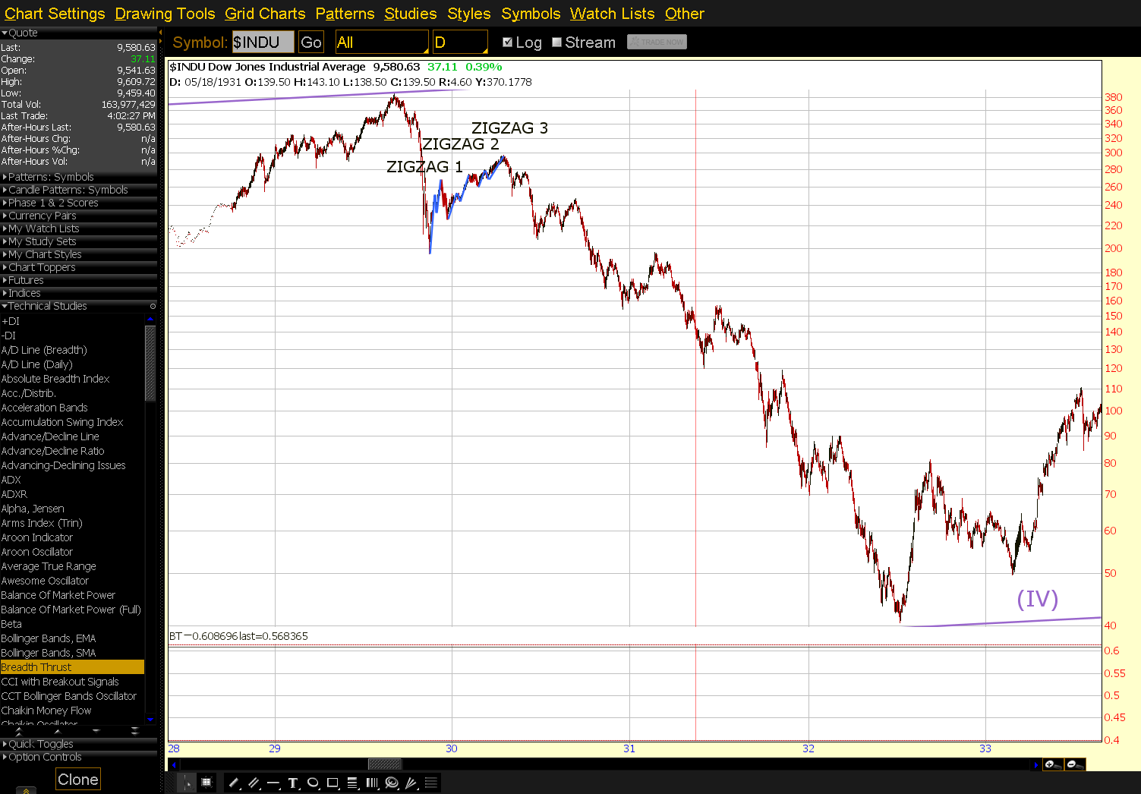
Task: Select the horizontal Fibonacci retracement tool
Action: point(352,783)
